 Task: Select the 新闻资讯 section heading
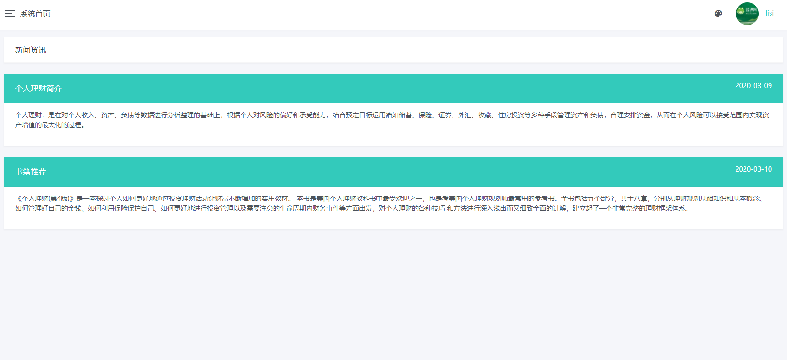pyautogui.click(x=31, y=50)
